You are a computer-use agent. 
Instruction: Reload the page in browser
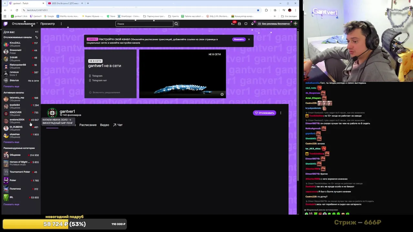17,10
